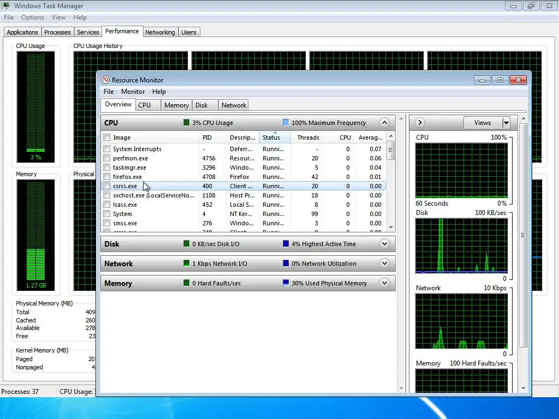Expand the Memory section chevron
The height and width of the screenshot is (419, 559).
384,283
